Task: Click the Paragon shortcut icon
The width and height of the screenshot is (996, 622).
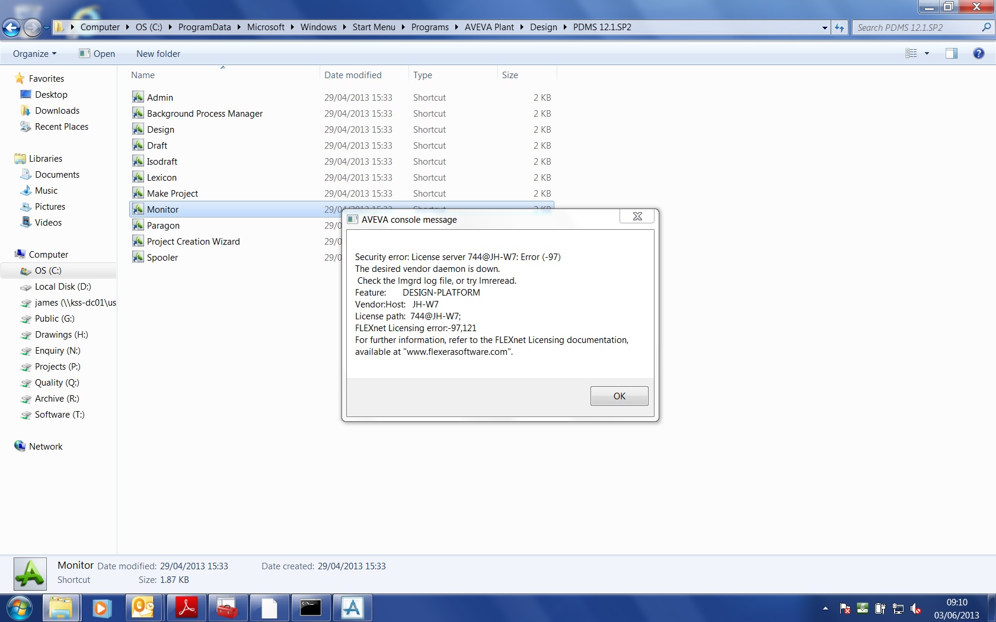Action: point(138,225)
